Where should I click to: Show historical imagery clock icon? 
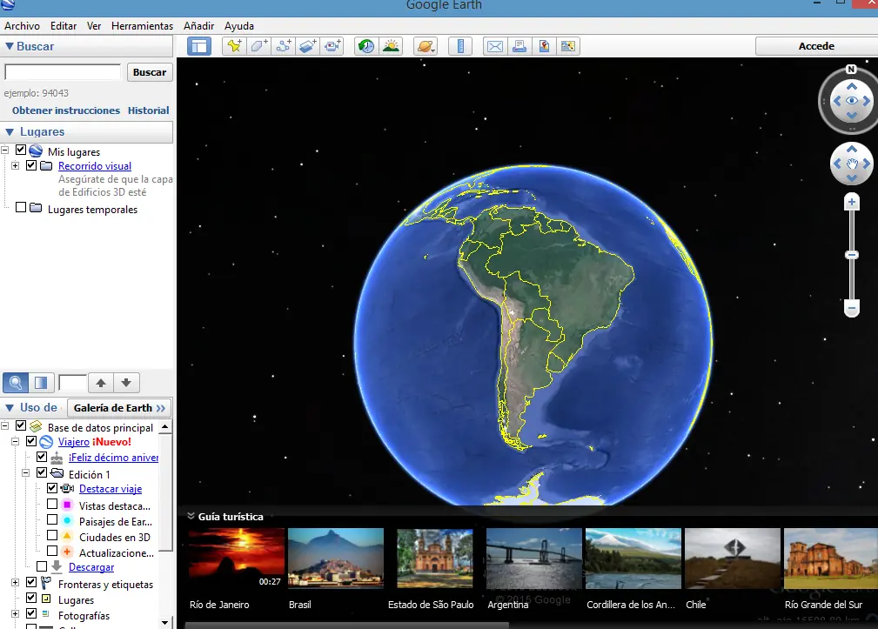coord(366,46)
